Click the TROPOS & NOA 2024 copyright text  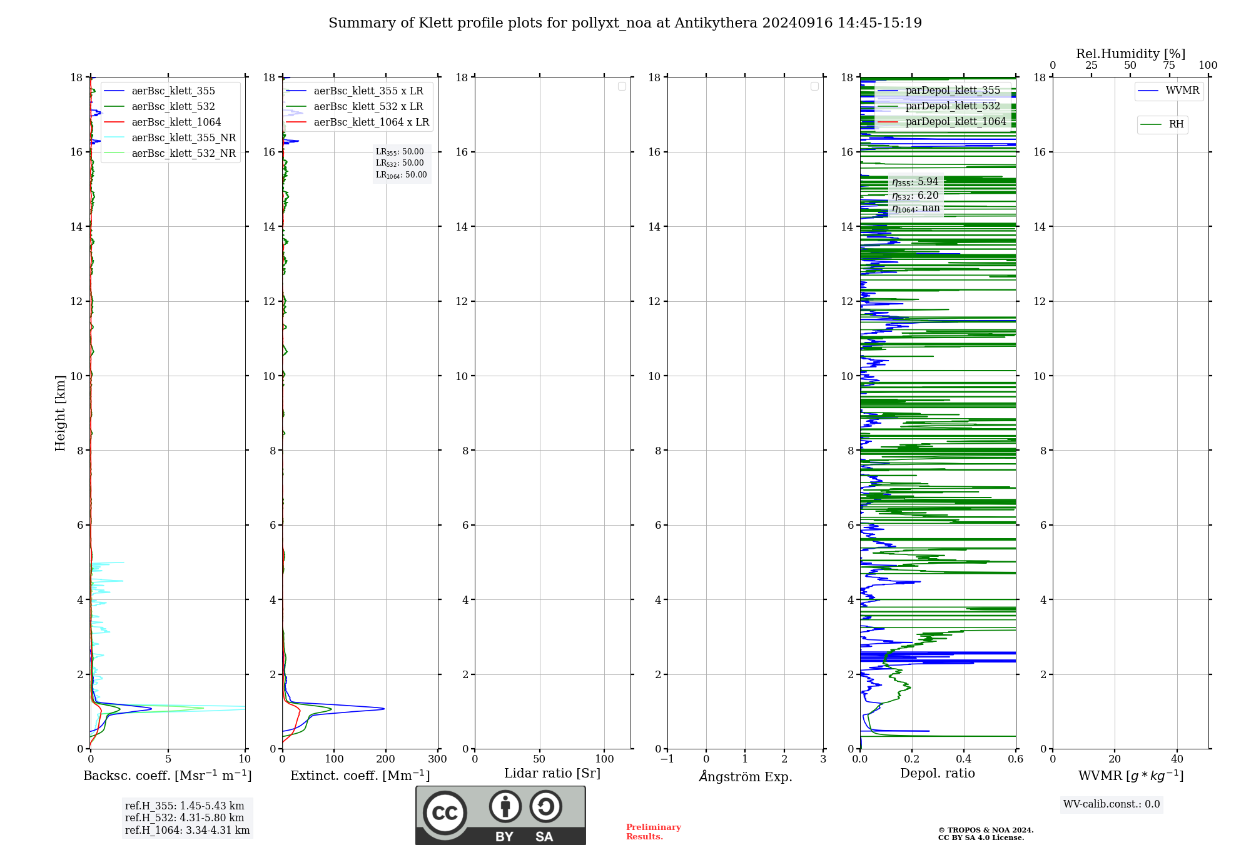(x=986, y=831)
